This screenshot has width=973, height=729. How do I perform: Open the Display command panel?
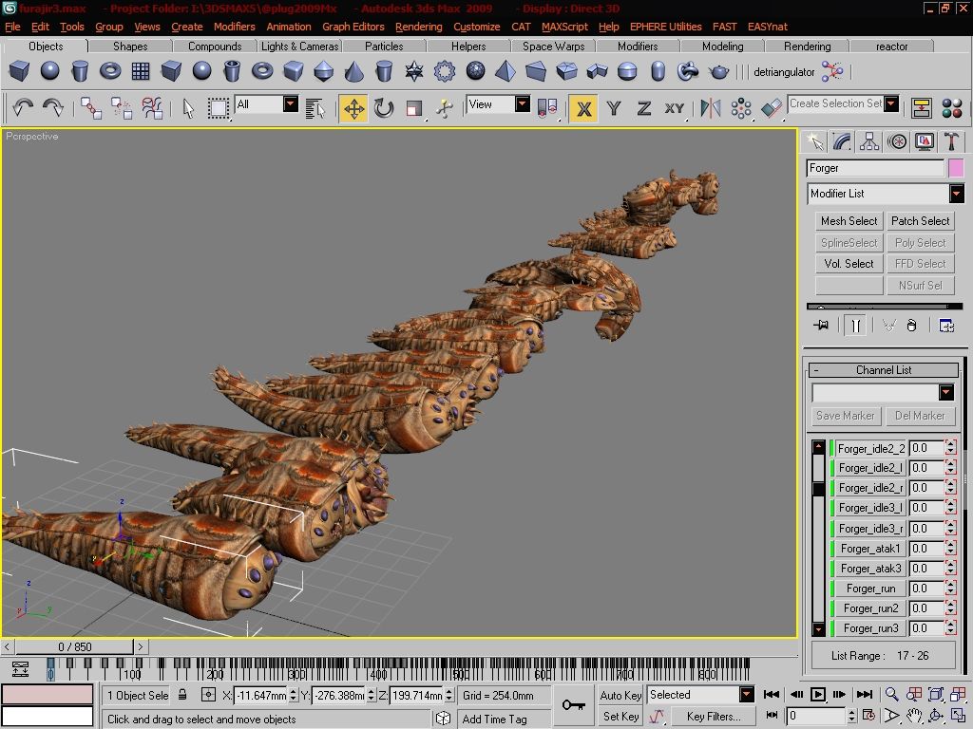tap(925, 142)
